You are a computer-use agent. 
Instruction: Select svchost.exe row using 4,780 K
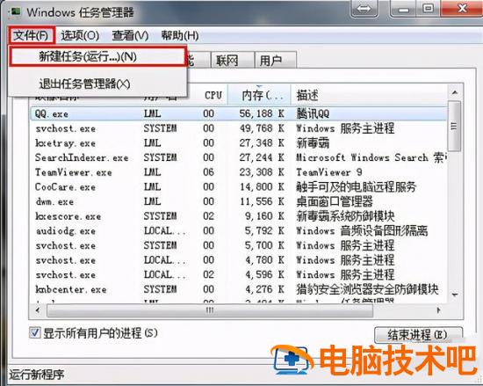tap(238, 260)
